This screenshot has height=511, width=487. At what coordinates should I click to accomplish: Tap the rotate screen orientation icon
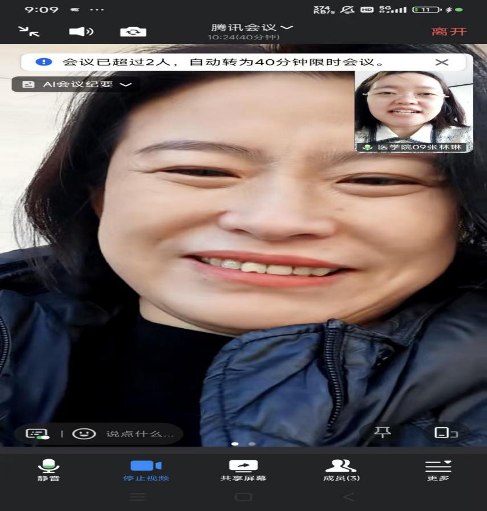[x=445, y=432]
